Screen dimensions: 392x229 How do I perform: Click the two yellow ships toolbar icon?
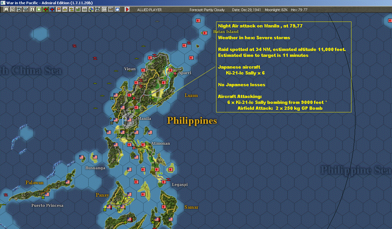pos(71,9)
